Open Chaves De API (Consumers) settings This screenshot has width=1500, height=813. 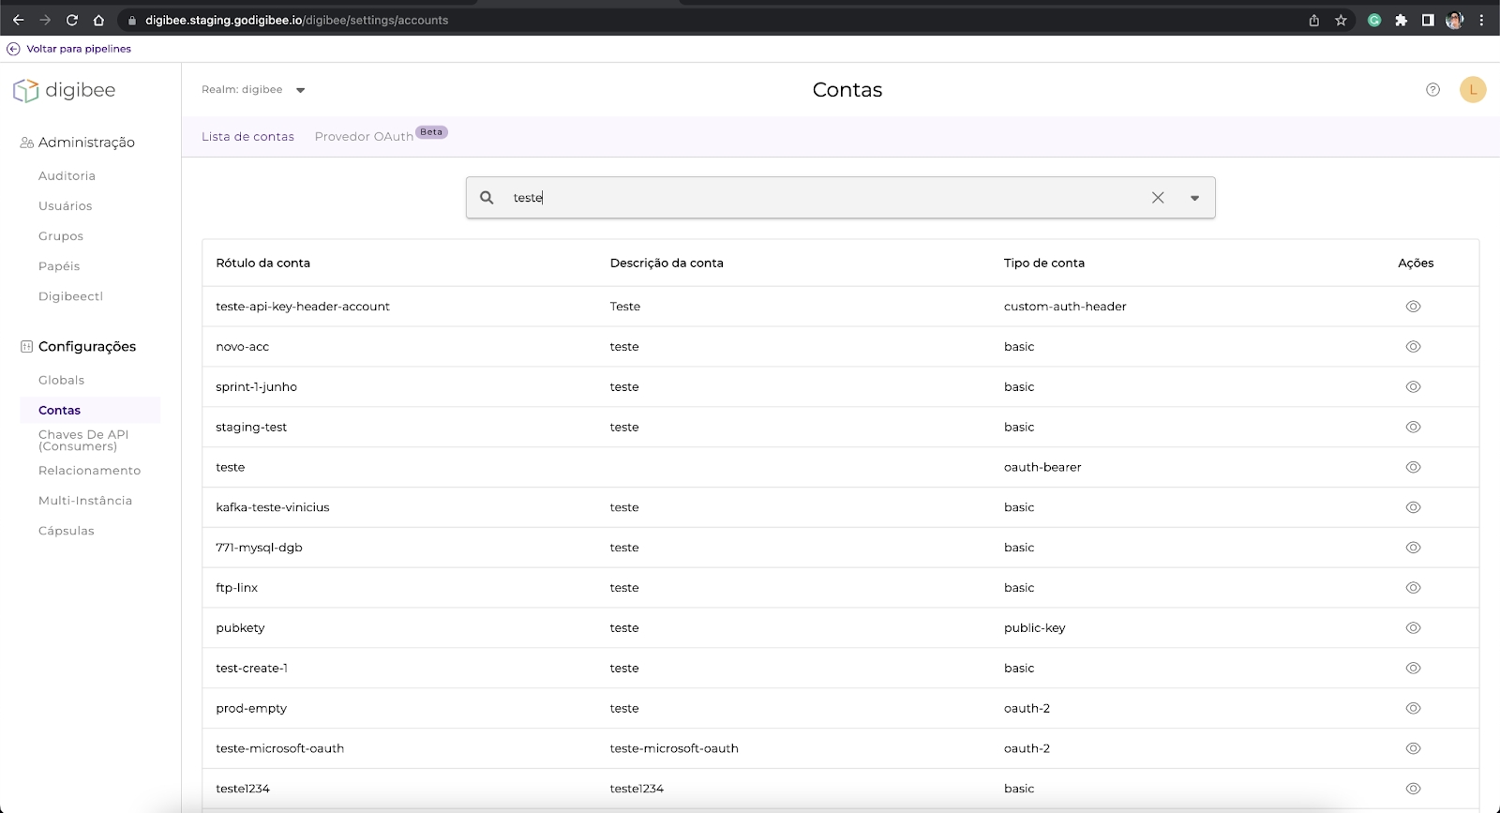82,441
